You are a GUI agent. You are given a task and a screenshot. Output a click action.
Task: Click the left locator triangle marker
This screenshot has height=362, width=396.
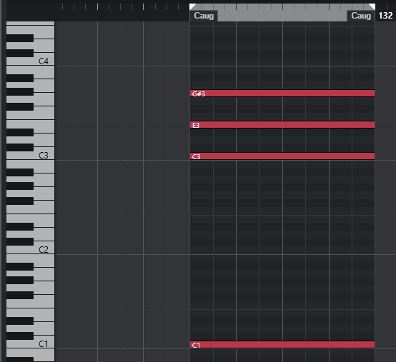[193, 7]
